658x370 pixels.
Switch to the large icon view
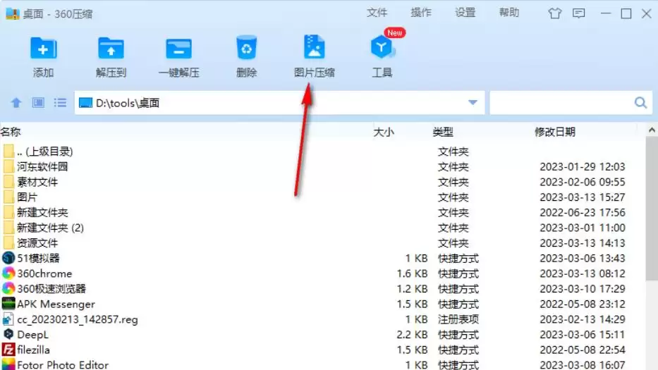[38, 103]
